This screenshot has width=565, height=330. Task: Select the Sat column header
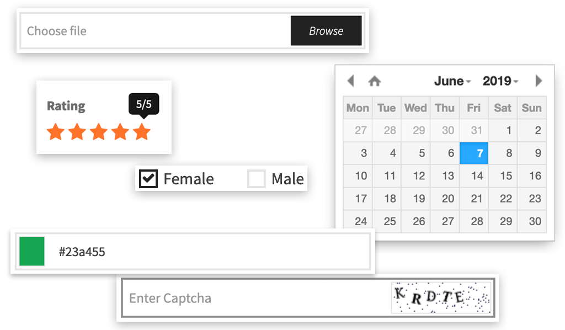502,108
